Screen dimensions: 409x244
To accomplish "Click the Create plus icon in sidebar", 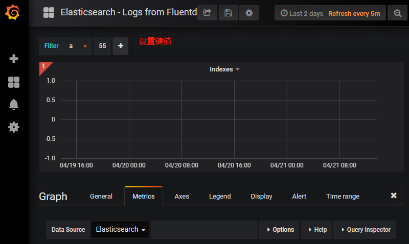I will (x=14, y=58).
